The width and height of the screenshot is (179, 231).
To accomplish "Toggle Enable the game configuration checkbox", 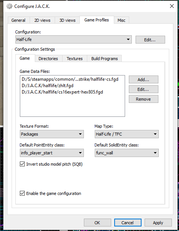I will [x=22, y=193].
